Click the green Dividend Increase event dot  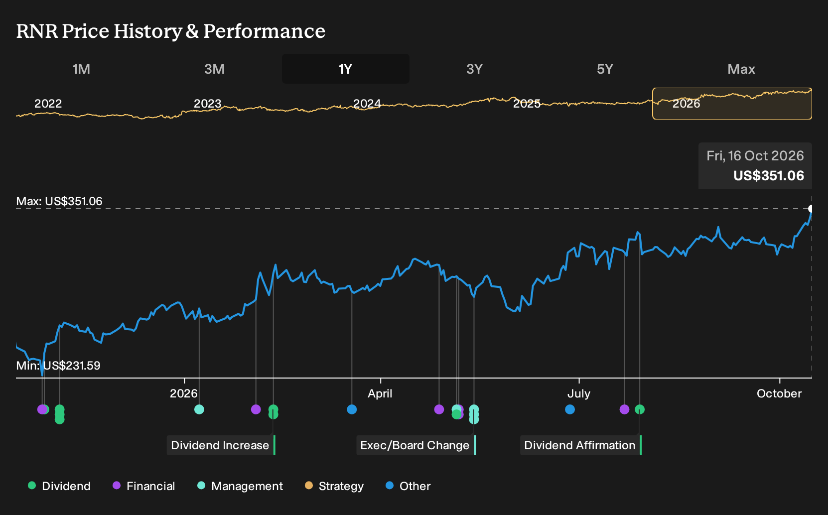[273, 411]
